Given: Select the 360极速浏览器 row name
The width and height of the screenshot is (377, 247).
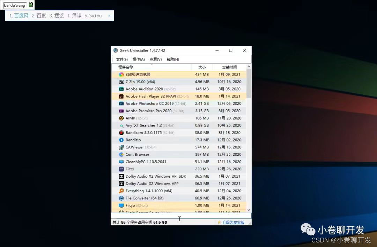Looking at the screenshot, I should point(138,75).
